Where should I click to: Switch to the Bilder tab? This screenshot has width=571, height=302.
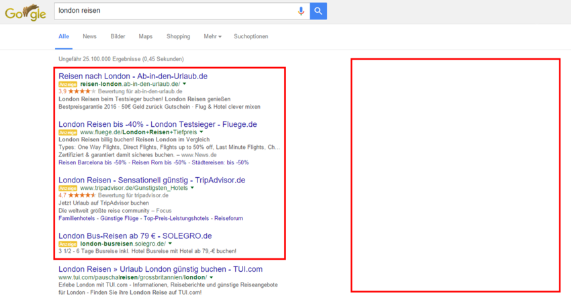pos(118,36)
